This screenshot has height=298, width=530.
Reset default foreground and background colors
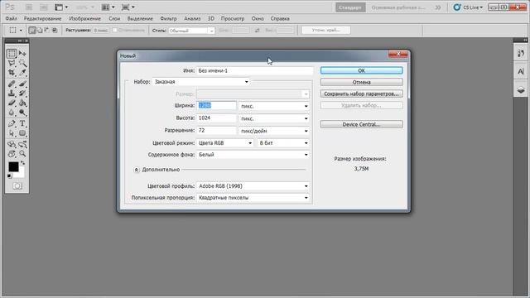coord(9,176)
